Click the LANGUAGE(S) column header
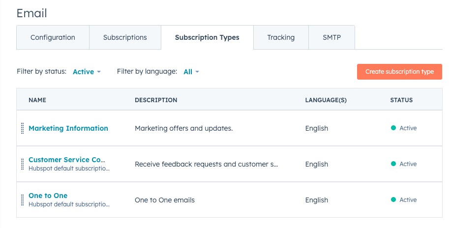 click(326, 100)
